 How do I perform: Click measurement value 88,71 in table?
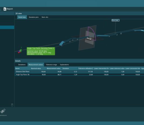(59, 75)
